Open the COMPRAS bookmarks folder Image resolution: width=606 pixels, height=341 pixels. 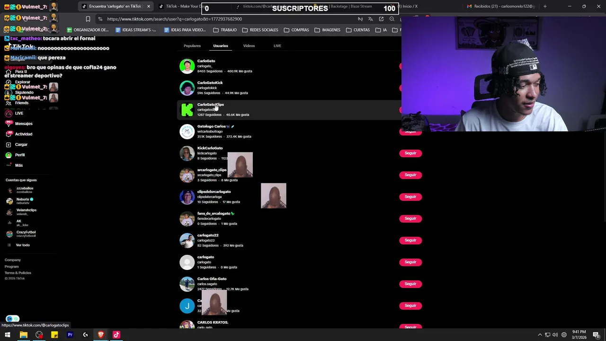296,30
